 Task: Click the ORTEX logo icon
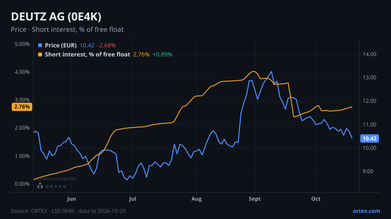tap(40, 186)
